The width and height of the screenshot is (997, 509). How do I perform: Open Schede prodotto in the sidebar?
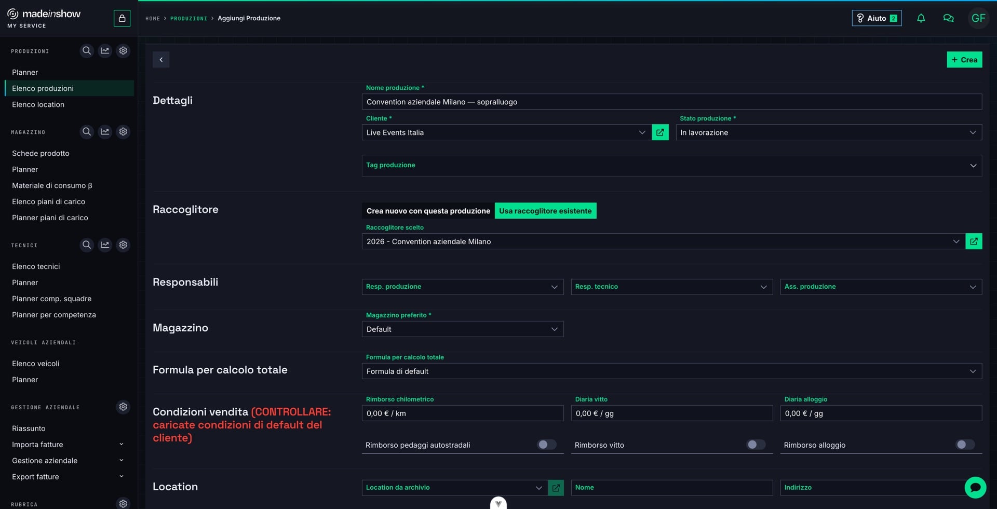(x=69, y=153)
